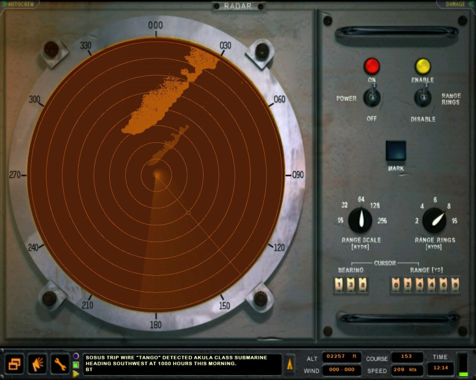Click the cursor RANGE yards digit counter

(x=425, y=285)
